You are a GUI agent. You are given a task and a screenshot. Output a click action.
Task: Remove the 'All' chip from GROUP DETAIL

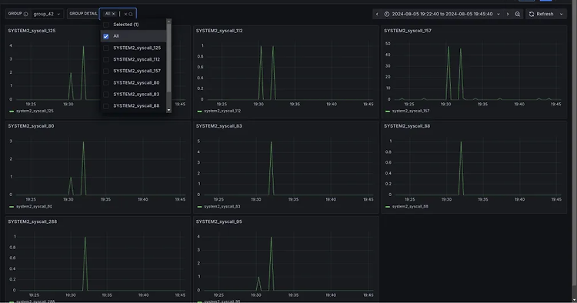coord(113,14)
